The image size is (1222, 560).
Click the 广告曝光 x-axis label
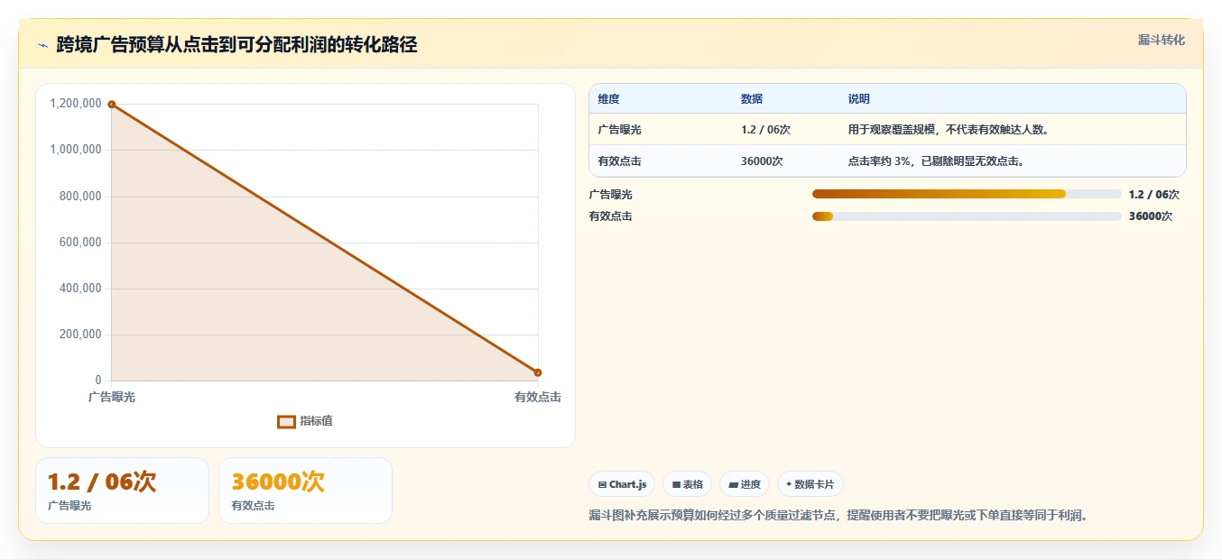click(112, 397)
